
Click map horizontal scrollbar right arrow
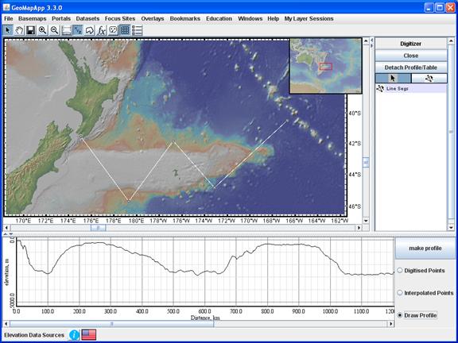point(359,228)
